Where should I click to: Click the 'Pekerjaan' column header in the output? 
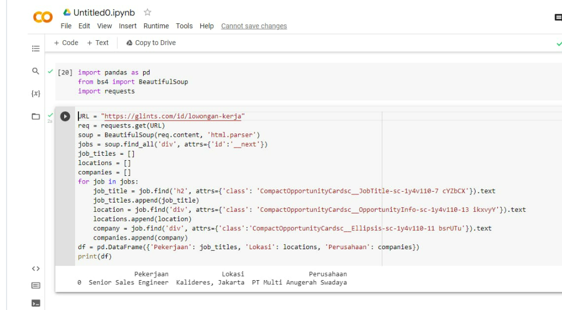coord(151,274)
